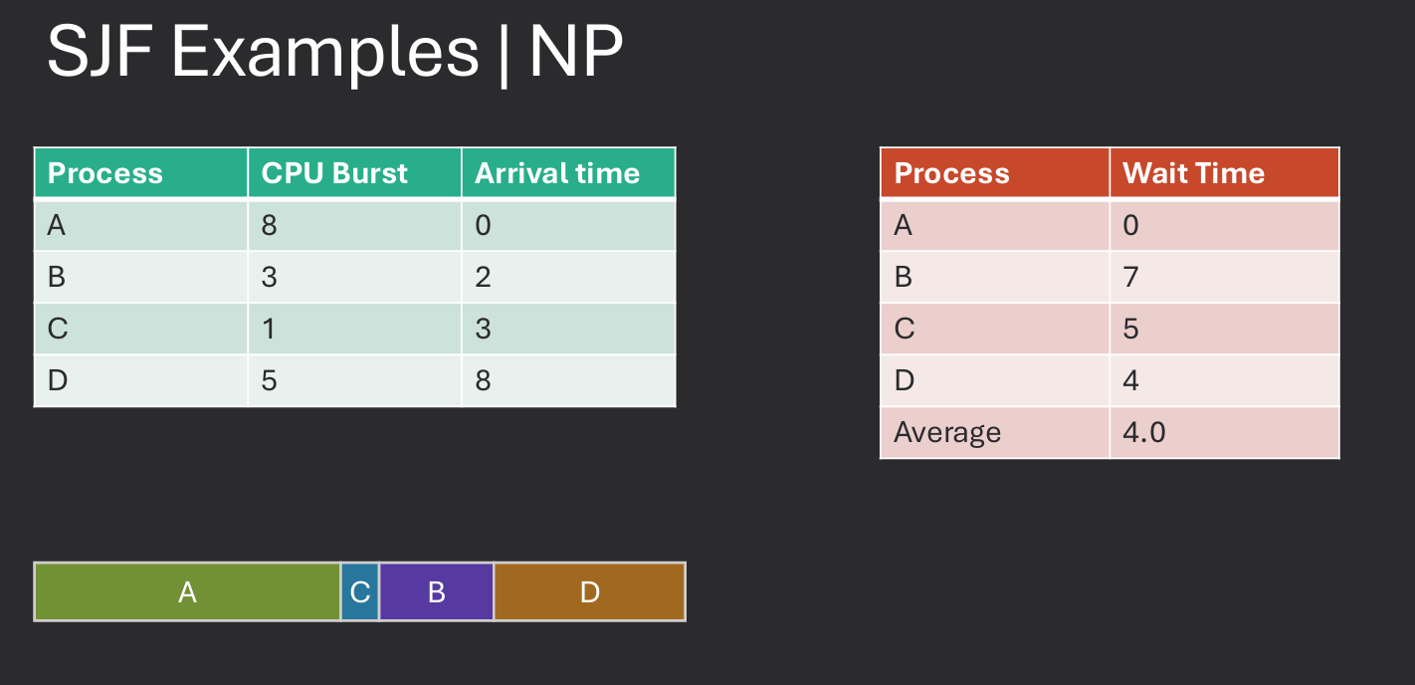Select CPU Burst value 1 for process C
This screenshot has height=685, width=1415.
pyautogui.click(x=354, y=330)
